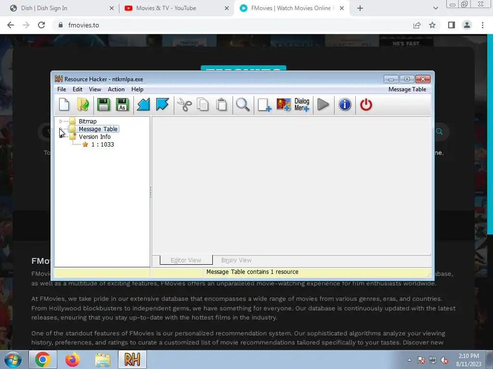Share this page via Chrome share icon
Image resolution: width=493 pixels, height=369 pixels.
click(x=417, y=25)
